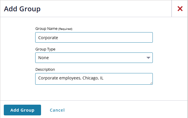Select the 'None' value in Group Type
The image size is (188, 118).
click(x=44, y=58)
